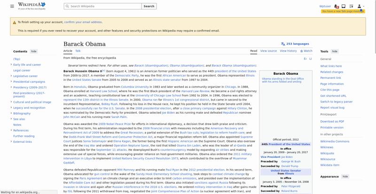Expand the See also section in contents
Image resolution: width=376 pixels, height=194 pixels.
[x=11, y=119]
